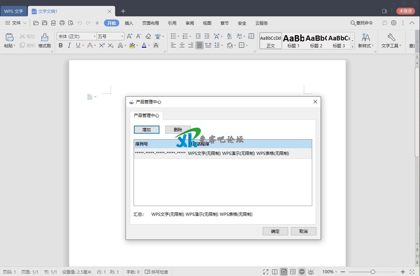Open the zoom percentage dropdown 100%
Image resolution: width=420 pixels, height=276 pixels.
[329, 272]
